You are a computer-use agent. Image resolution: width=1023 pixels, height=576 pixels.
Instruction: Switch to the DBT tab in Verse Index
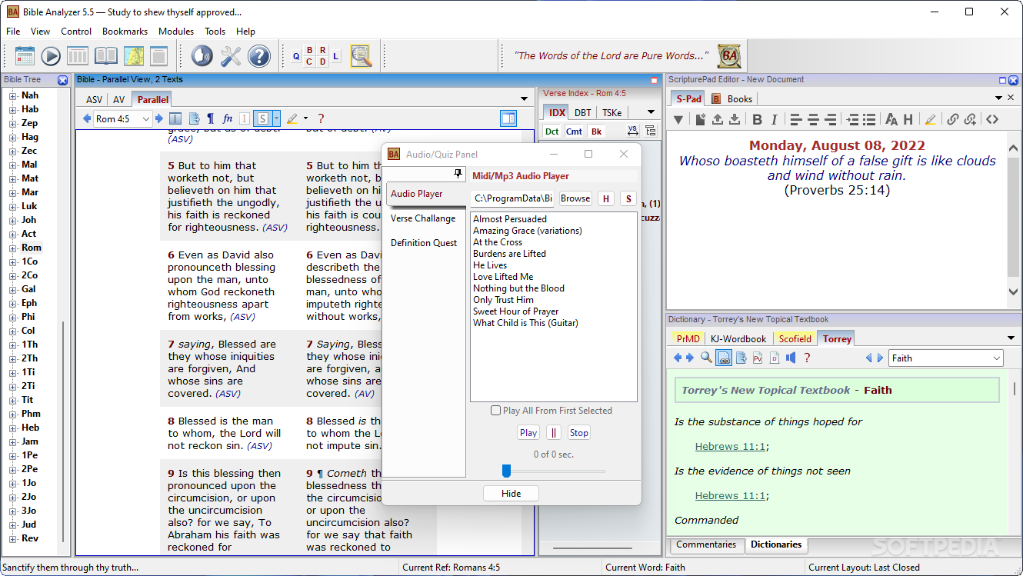pos(583,112)
